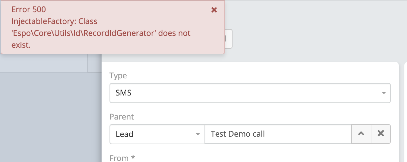Click the "Error 500" heading text
This screenshot has width=407, height=162.
(28, 10)
